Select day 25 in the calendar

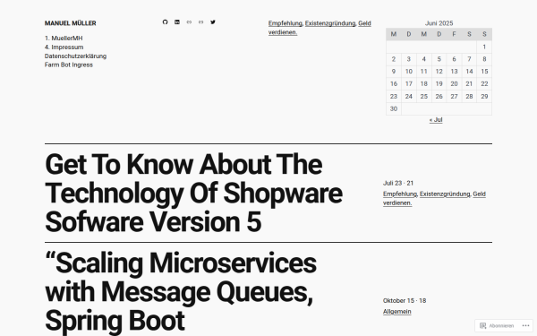[424, 97]
